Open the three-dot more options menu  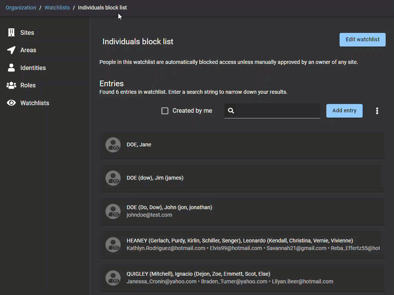point(377,111)
